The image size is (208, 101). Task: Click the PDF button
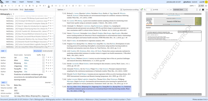click(201, 6)
